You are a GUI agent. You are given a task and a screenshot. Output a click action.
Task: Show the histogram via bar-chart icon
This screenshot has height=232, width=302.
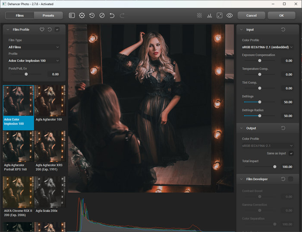(x=210, y=16)
